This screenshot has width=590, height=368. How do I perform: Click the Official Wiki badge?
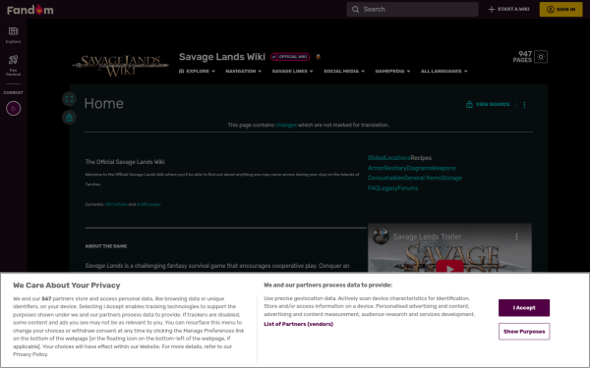[x=290, y=57]
